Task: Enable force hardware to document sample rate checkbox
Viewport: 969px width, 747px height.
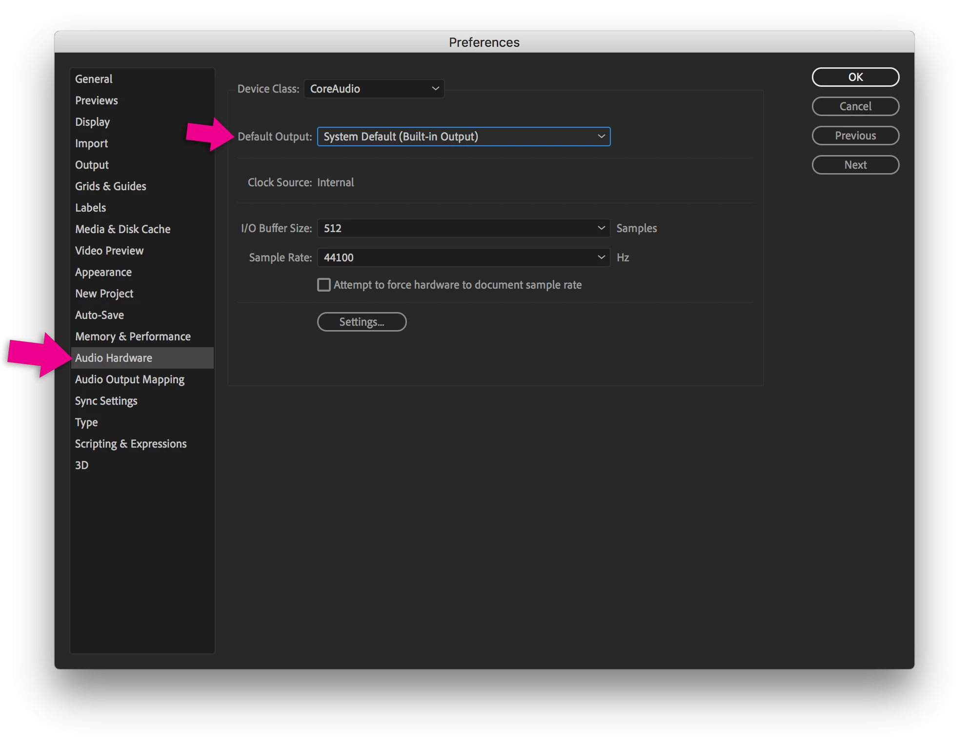Action: coord(324,285)
